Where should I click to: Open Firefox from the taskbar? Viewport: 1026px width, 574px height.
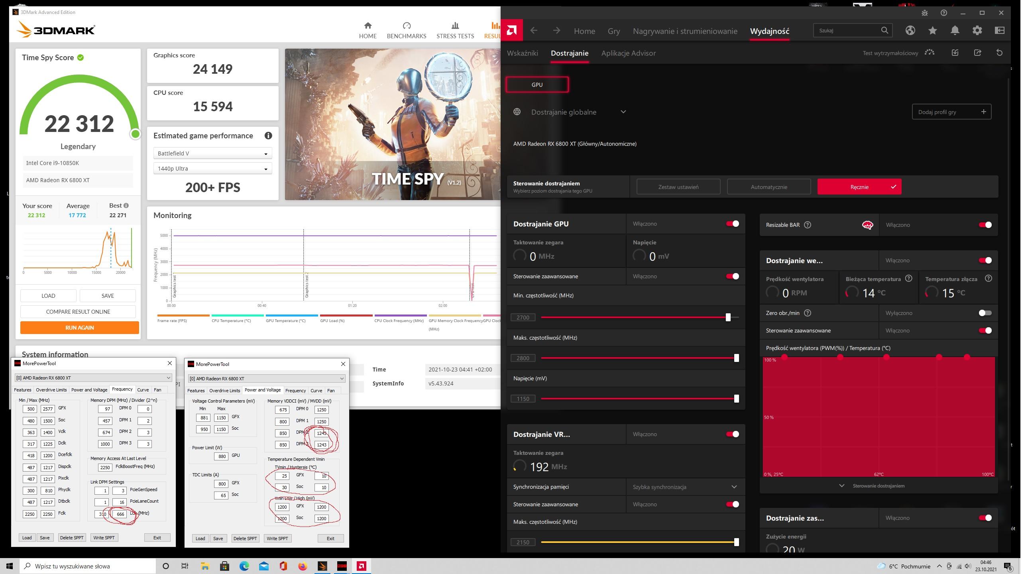click(303, 566)
